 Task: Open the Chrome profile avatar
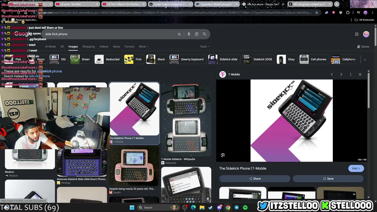click(366, 13)
